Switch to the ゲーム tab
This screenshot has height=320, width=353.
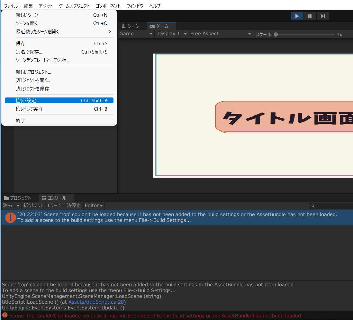click(161, 26)
